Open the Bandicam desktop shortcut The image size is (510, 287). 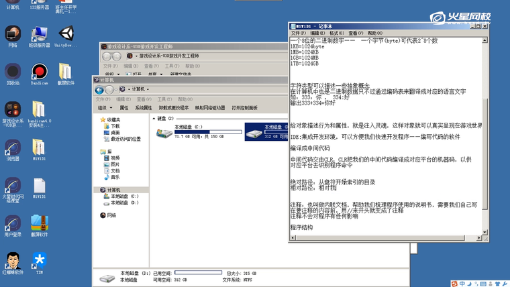point(39,72)
